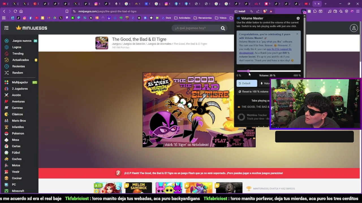362x203 pixels.
Task: Open the Brave Shields lion icon
Action: [x=265, y=11]
